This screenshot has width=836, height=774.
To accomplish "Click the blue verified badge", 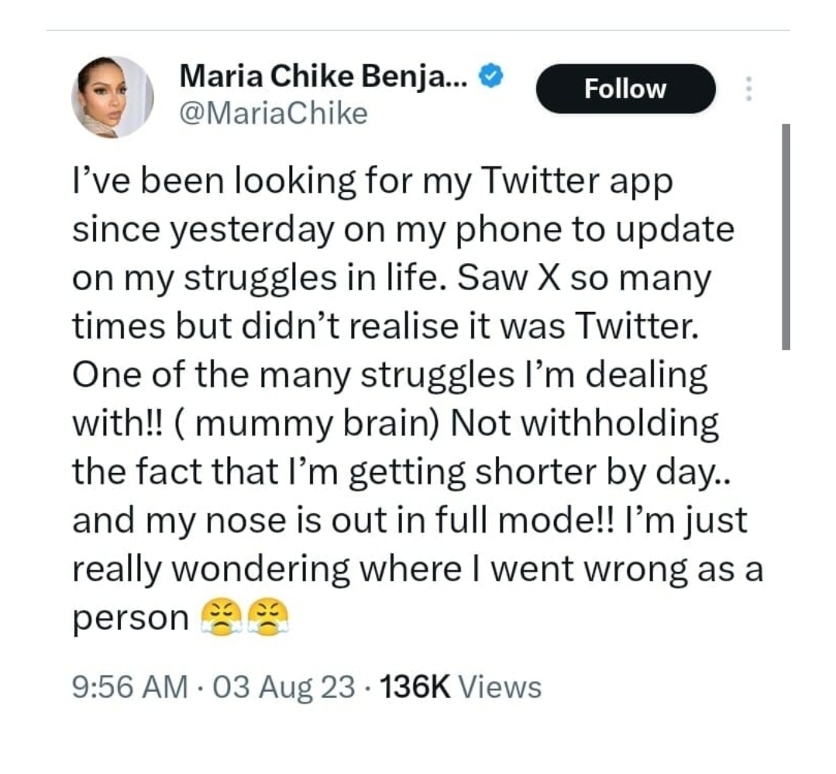I will 491,76.
